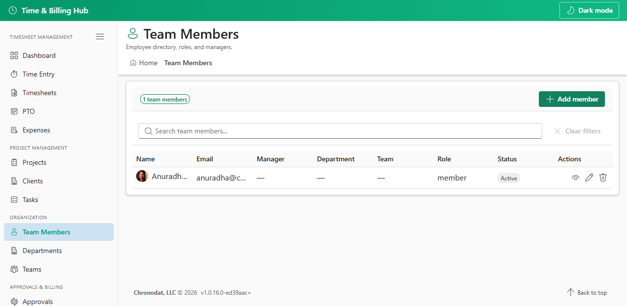Click the Time Entry stopwatch icon
This screenshot has width=627, height=306.
tap(14, 74)
